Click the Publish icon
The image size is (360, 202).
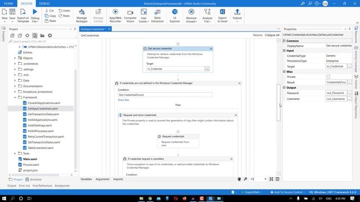pyautogui.click(x=237, y=12)
